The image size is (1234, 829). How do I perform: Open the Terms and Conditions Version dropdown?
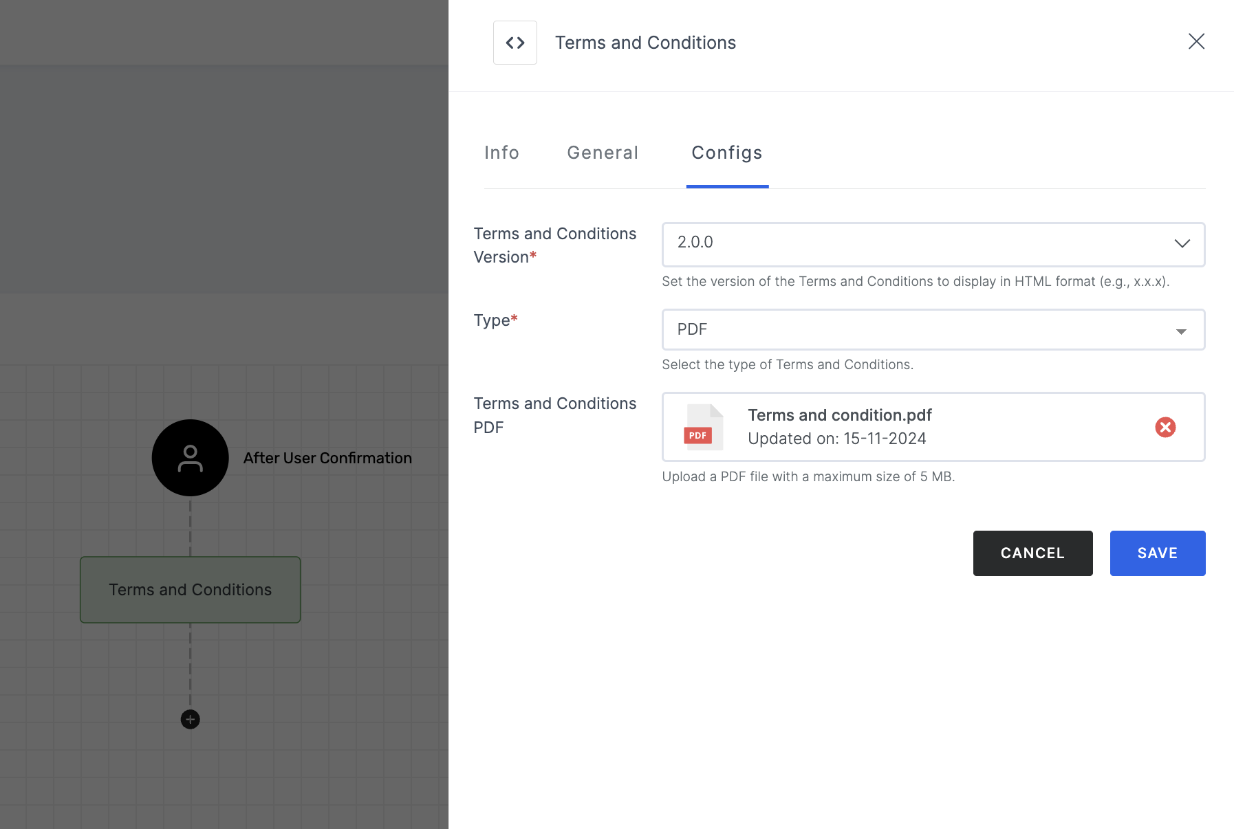click(x=933, y=244)
